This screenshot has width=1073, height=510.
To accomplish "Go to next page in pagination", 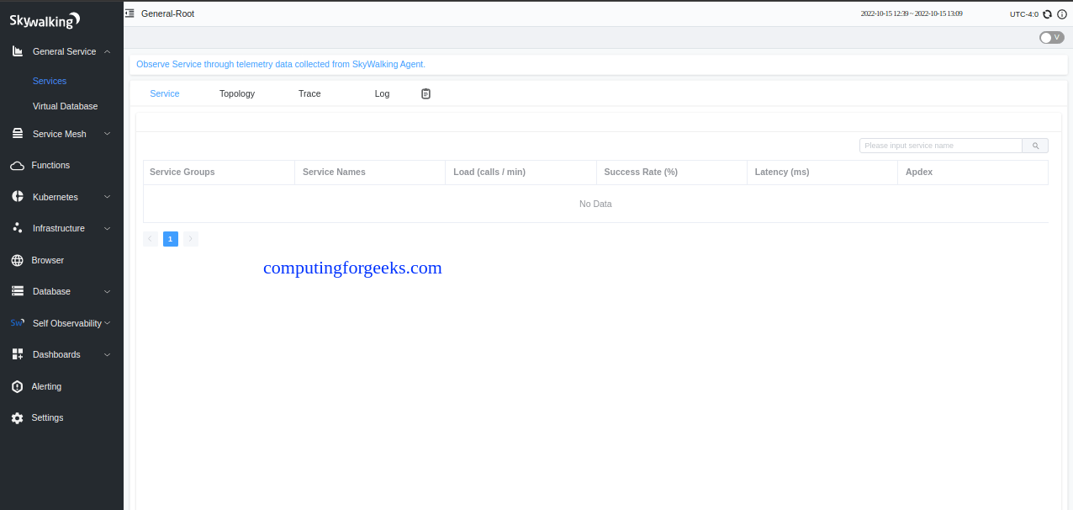I will [191, 239].
